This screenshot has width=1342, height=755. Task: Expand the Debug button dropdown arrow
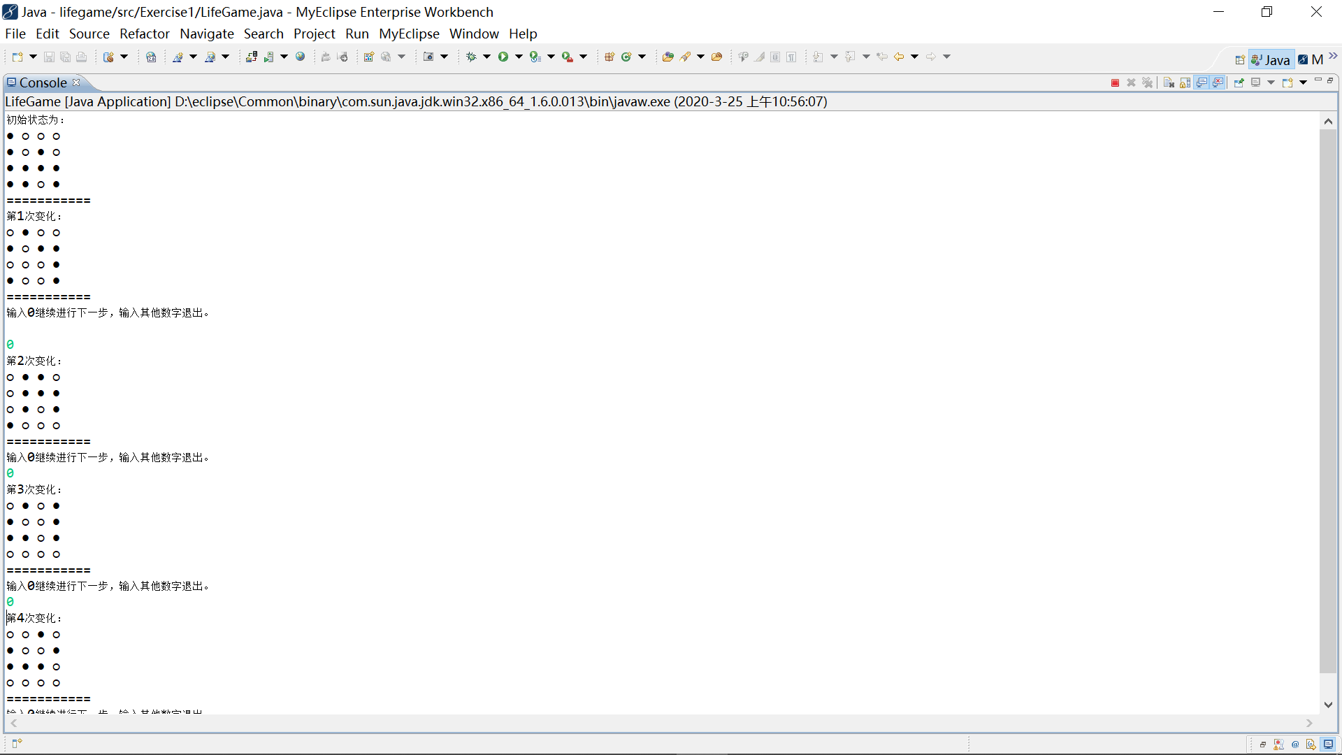(486, 57)
